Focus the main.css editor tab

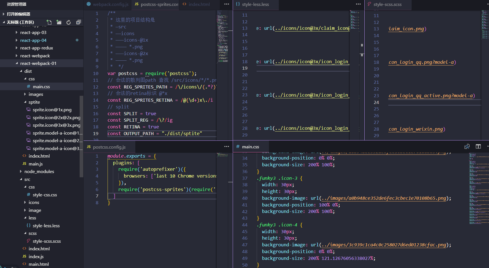[x=251, y=147]
